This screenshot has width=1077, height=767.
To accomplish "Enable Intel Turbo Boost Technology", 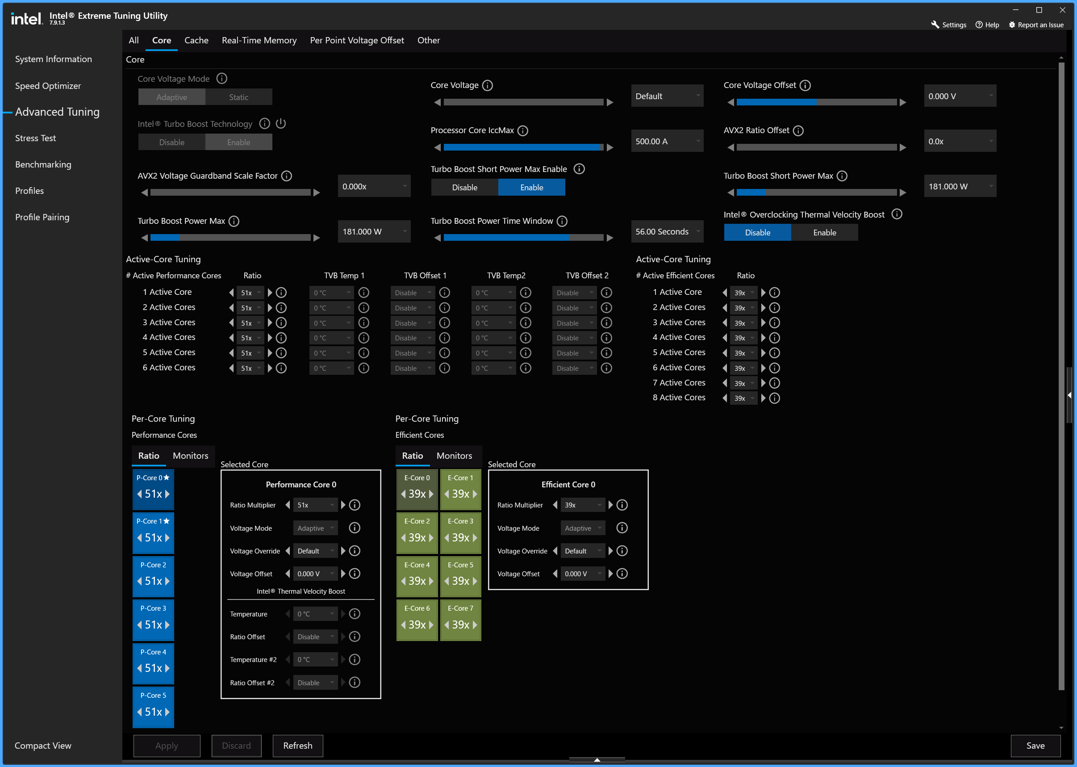I will [x=239, y=143].
